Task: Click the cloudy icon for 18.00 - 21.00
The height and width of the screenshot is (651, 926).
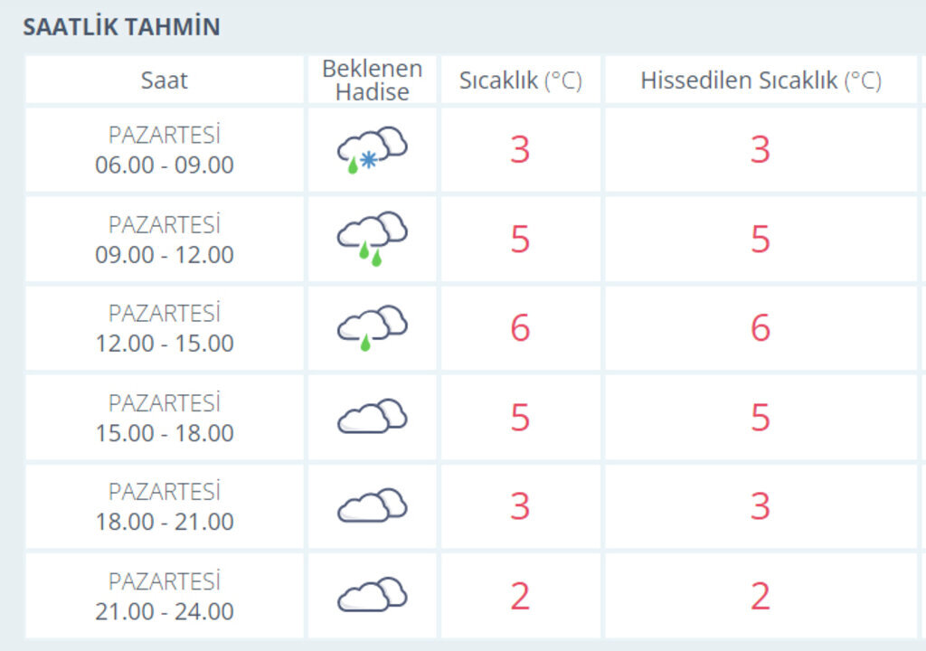Action: 372,505
